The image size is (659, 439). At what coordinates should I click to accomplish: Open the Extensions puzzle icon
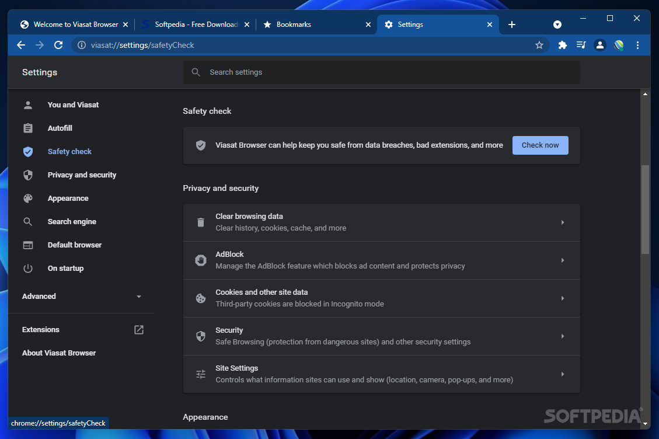[562, 45]
